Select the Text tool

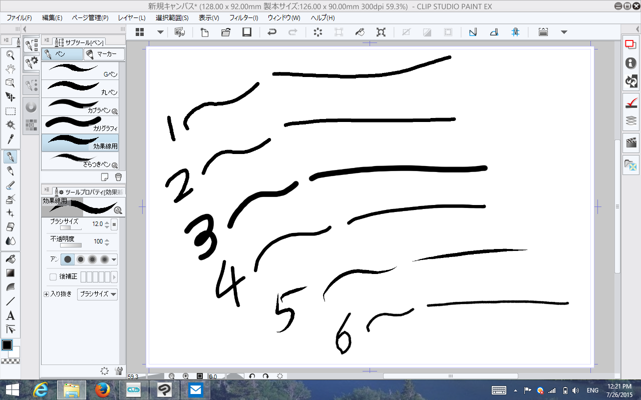(10, 315)
